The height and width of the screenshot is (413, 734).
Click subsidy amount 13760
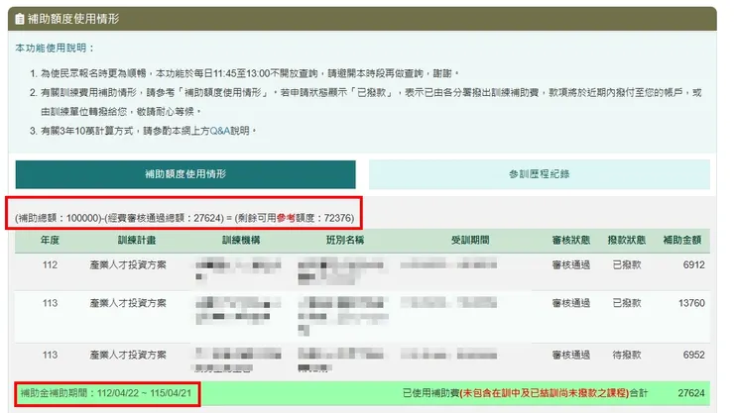[691, 303]
